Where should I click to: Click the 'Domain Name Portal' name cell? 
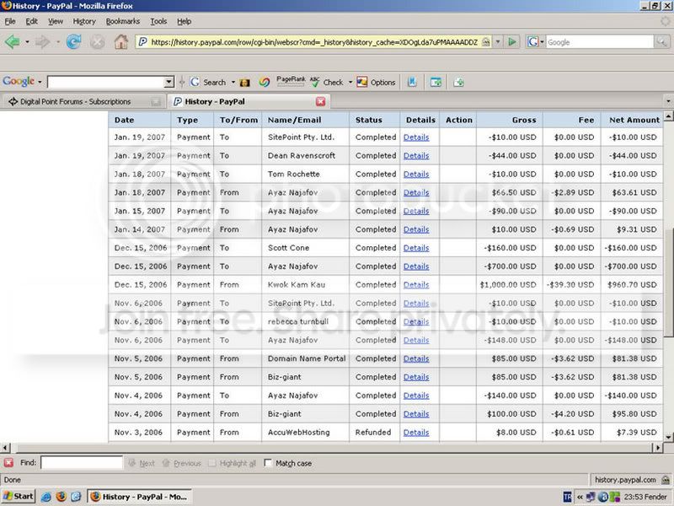tap(307, 358)
